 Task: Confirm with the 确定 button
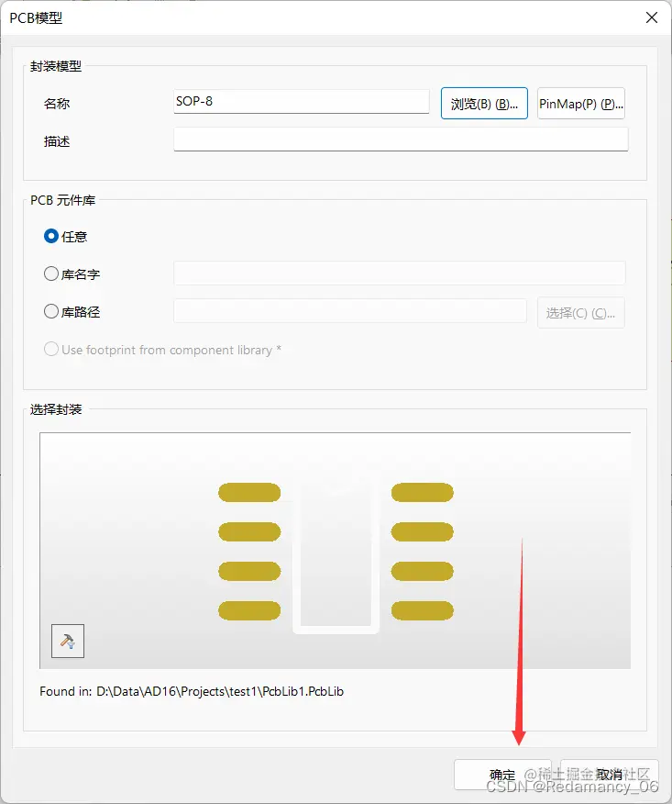[502, 775]
